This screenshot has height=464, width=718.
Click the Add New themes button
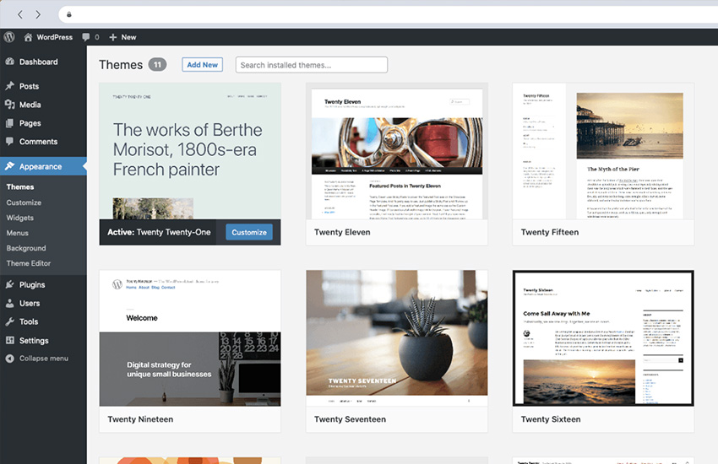click(x=203, y=64)
